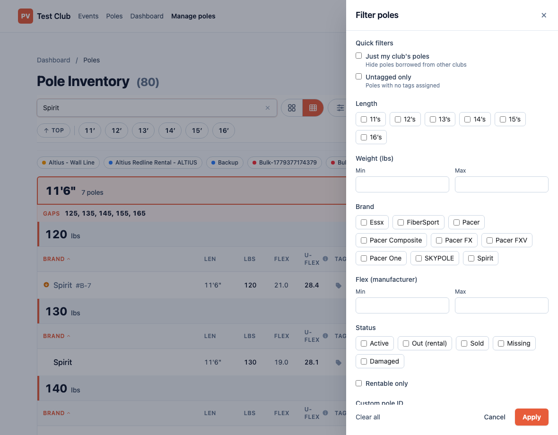This screenshot has width=558, height=435.
Task: Jump to 13' length section
Action: (143, 130)
